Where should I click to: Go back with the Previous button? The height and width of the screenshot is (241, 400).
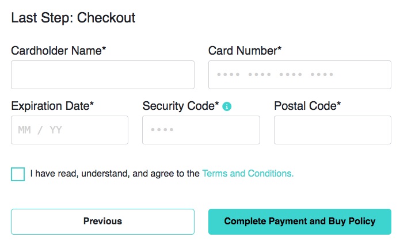[x=102, y=221]
